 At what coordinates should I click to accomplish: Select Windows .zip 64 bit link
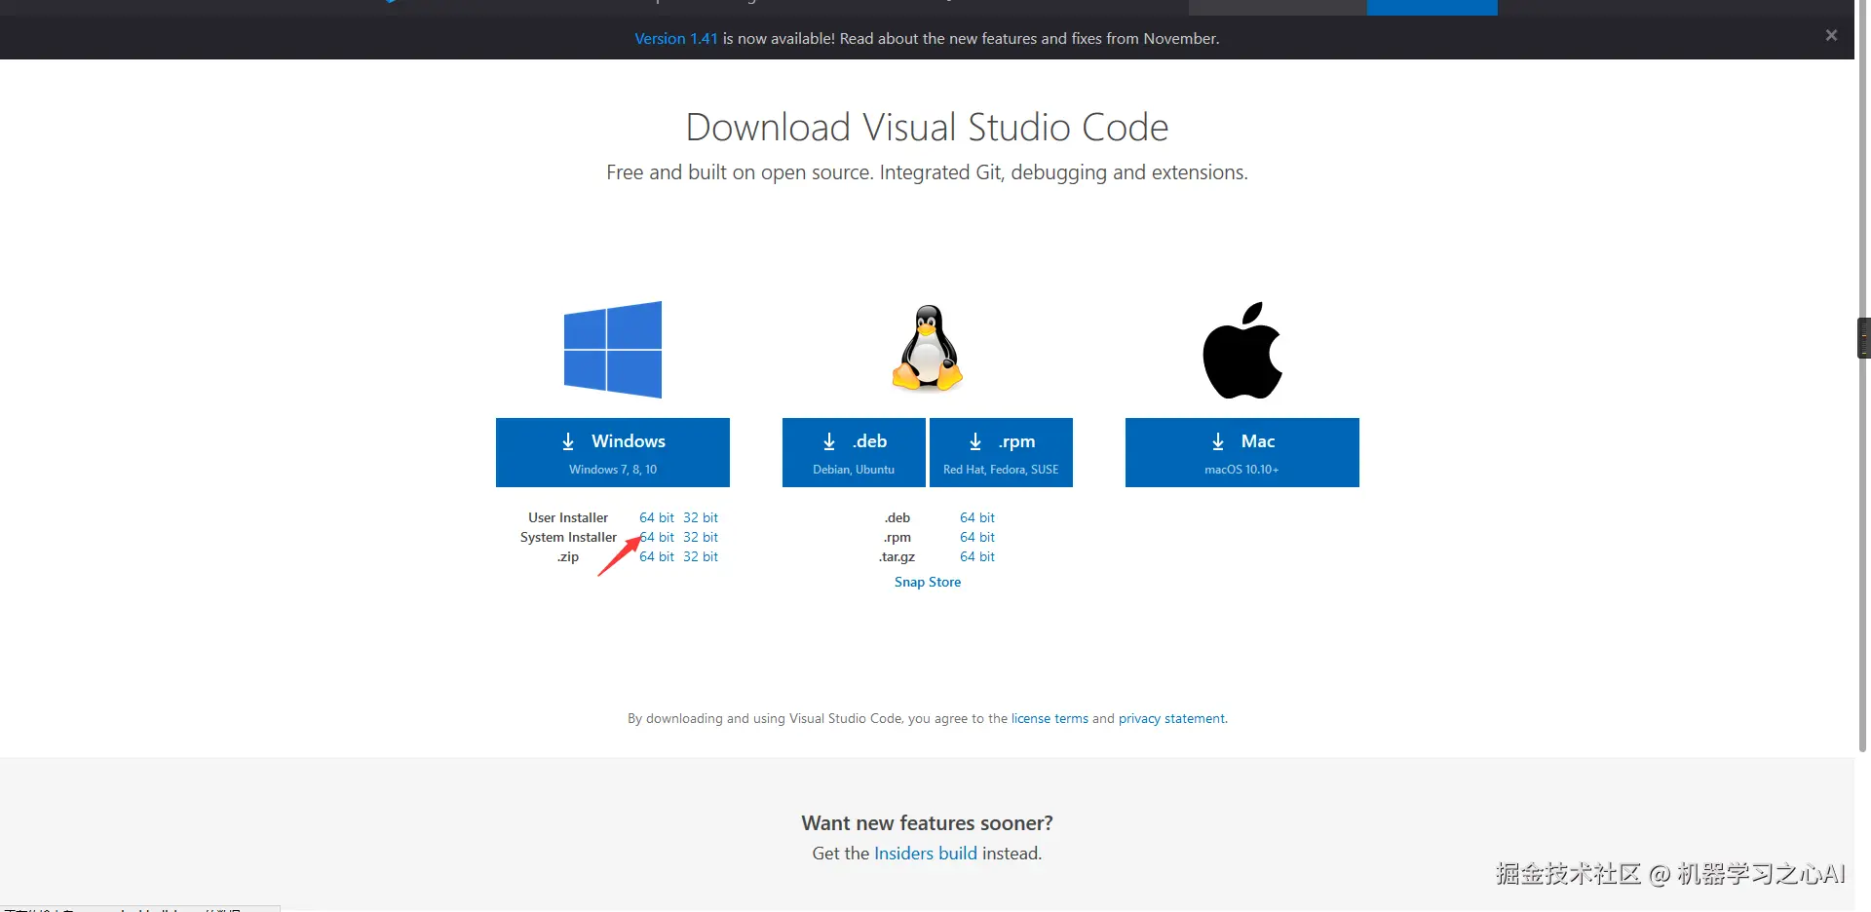pyautogui.click(x=657, y=556)
